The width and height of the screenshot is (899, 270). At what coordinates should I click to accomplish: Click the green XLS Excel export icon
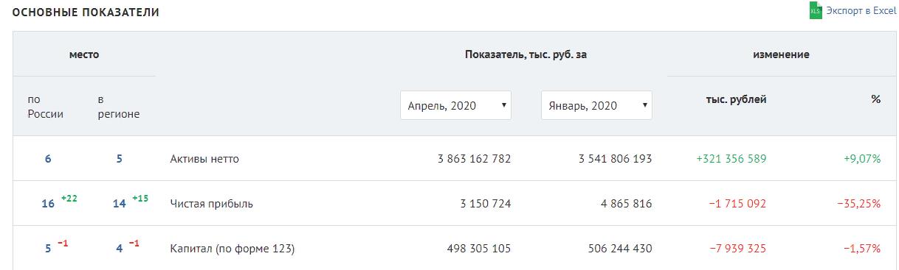point(816,11)
